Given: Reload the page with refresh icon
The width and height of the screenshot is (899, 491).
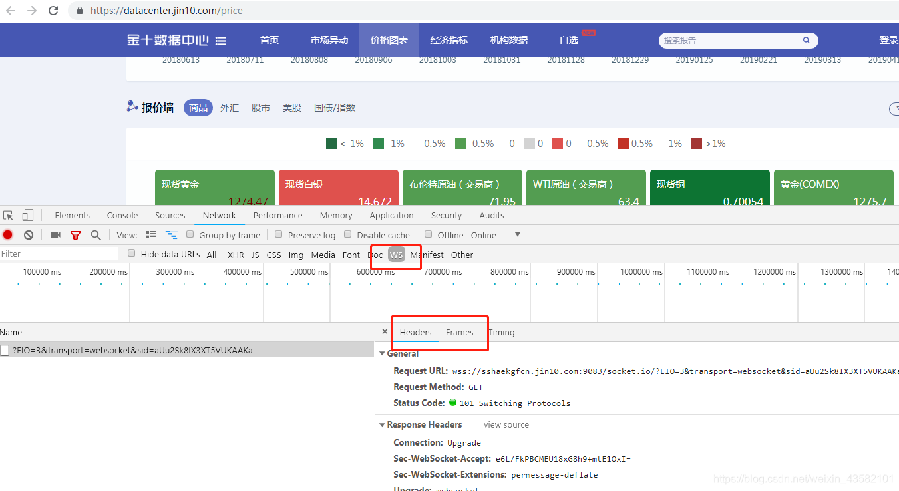Looking at the screenshot, I should 54,11.
